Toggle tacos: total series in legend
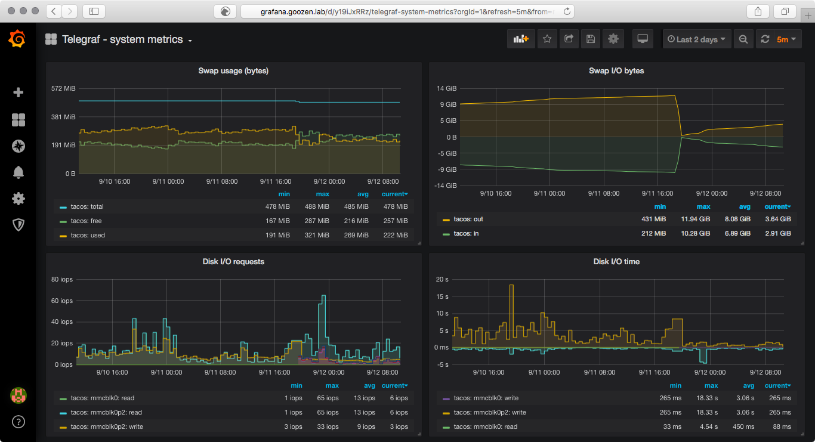Viewport: 815px width, 442px height. click(x=87, y=206)
